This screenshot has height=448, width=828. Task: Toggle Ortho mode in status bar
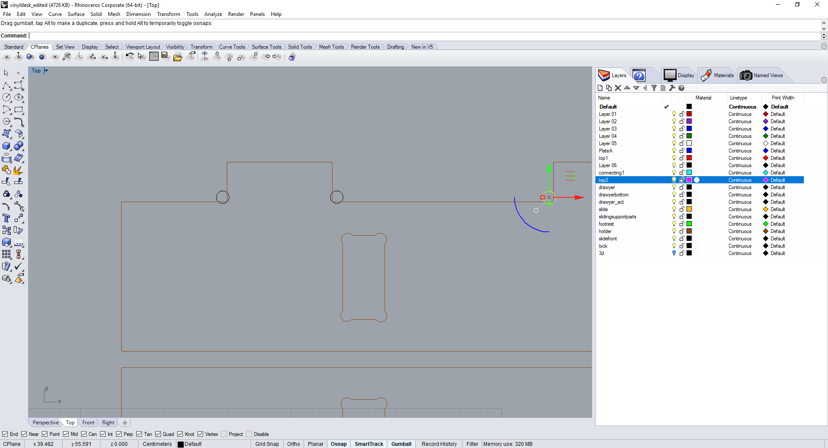coord(294,444)
